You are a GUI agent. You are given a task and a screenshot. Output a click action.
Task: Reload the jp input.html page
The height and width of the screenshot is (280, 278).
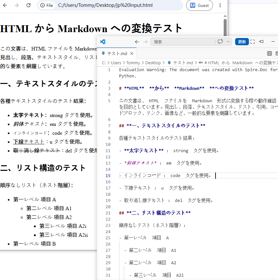coord(28,5)
